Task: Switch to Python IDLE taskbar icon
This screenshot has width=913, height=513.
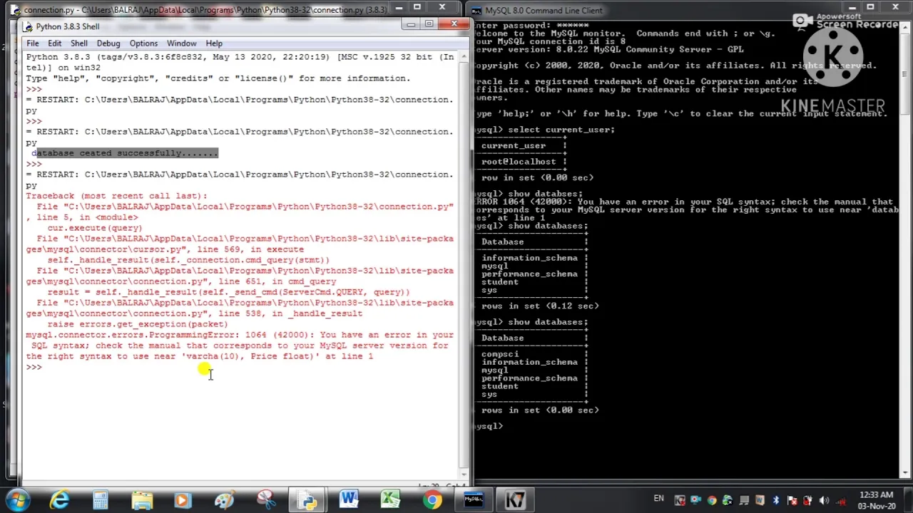Action: tap(308, 500)
